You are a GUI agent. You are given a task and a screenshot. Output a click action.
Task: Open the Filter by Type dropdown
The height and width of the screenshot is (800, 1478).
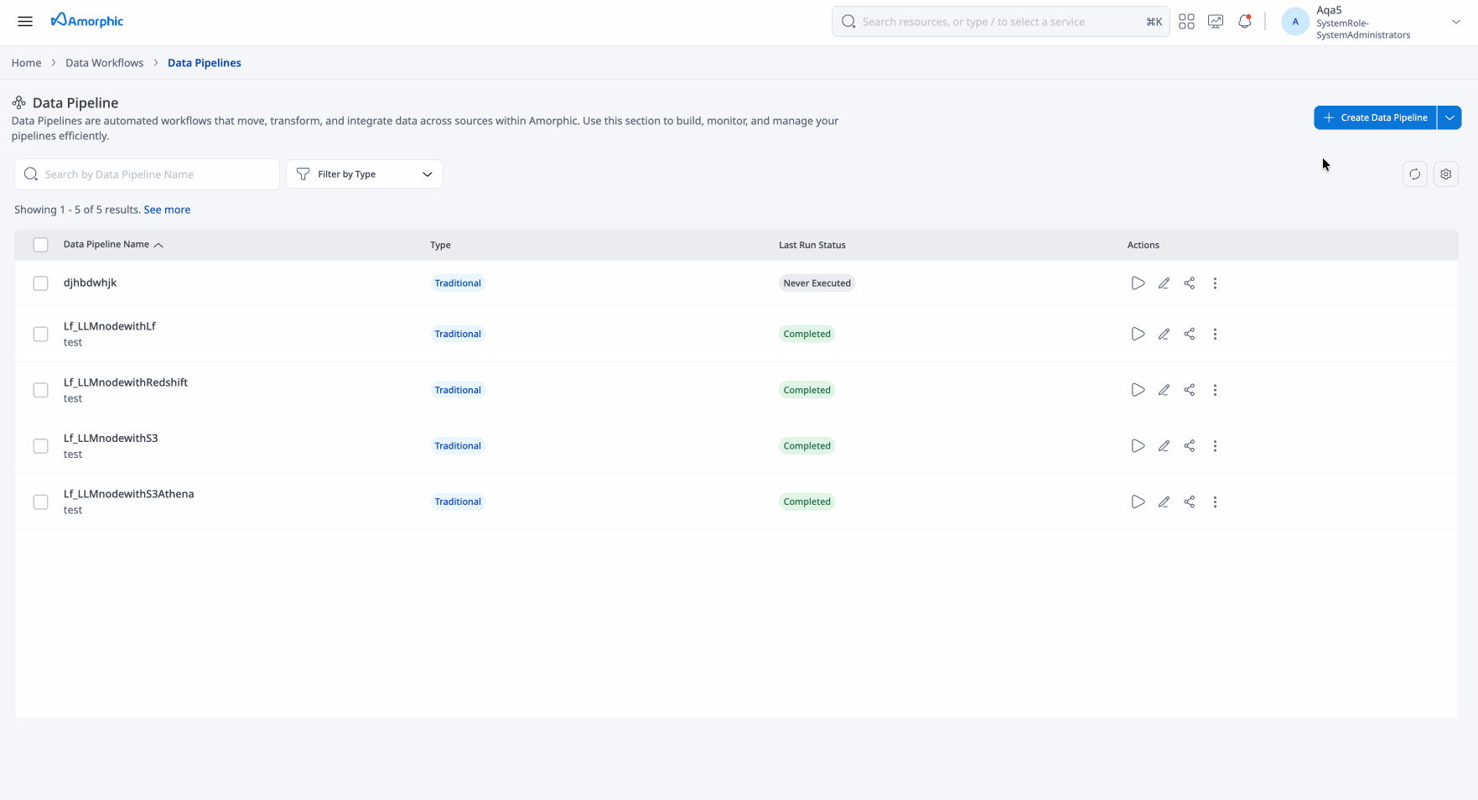point(365,174)
